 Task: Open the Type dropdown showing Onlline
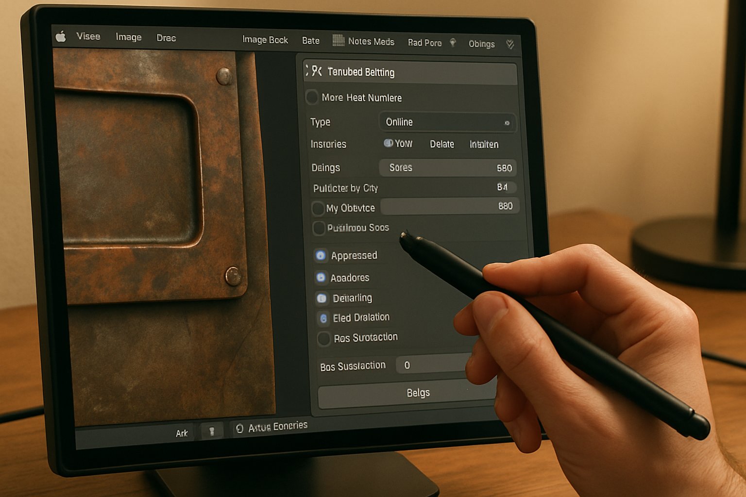[x=446, y=122]
